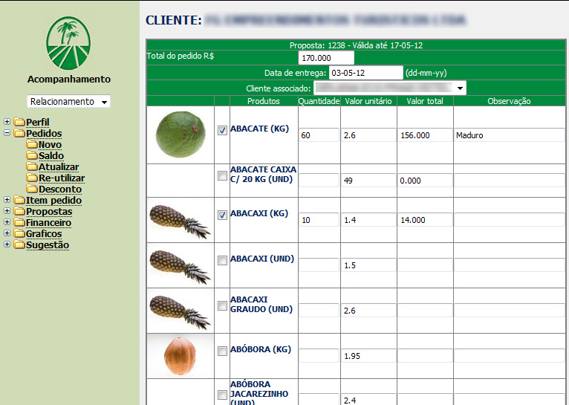The width and height of the screenshot is (569, 405).
Task: Click the ABACATE (KG) total 156.000 field
Action: pos(425,135)
